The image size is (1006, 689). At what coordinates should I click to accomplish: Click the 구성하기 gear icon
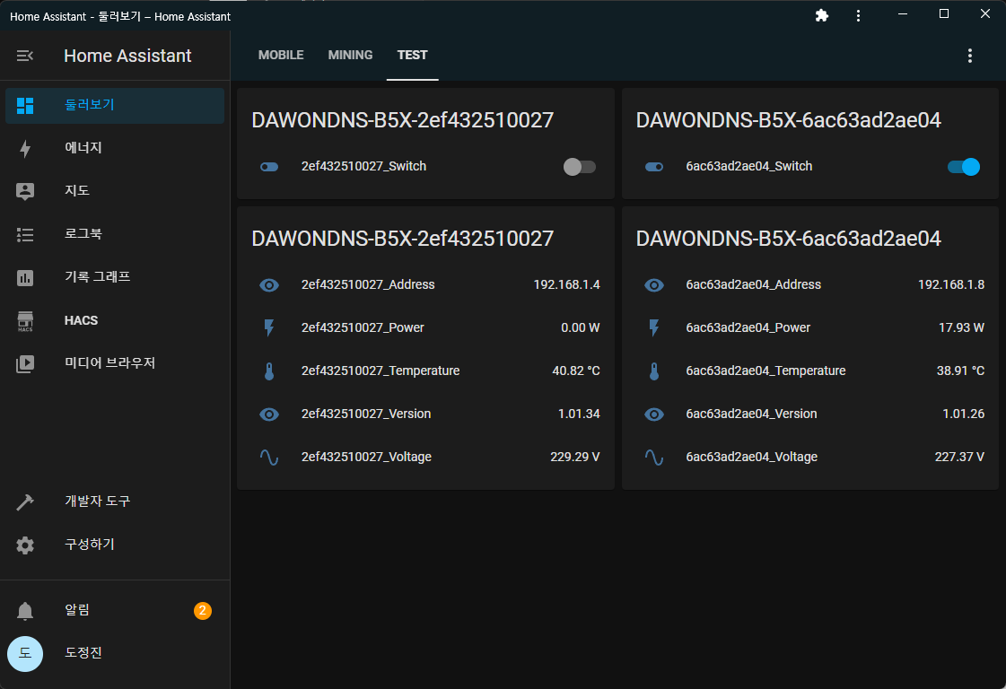tap(25, 545)
